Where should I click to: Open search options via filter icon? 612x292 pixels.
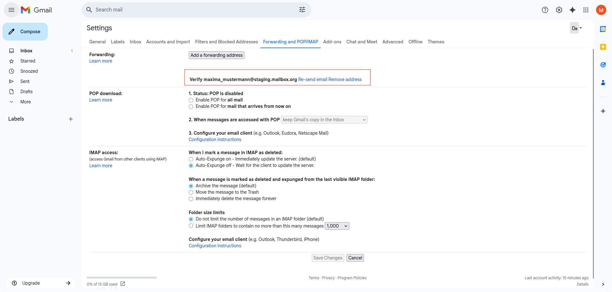pos(302,10)
